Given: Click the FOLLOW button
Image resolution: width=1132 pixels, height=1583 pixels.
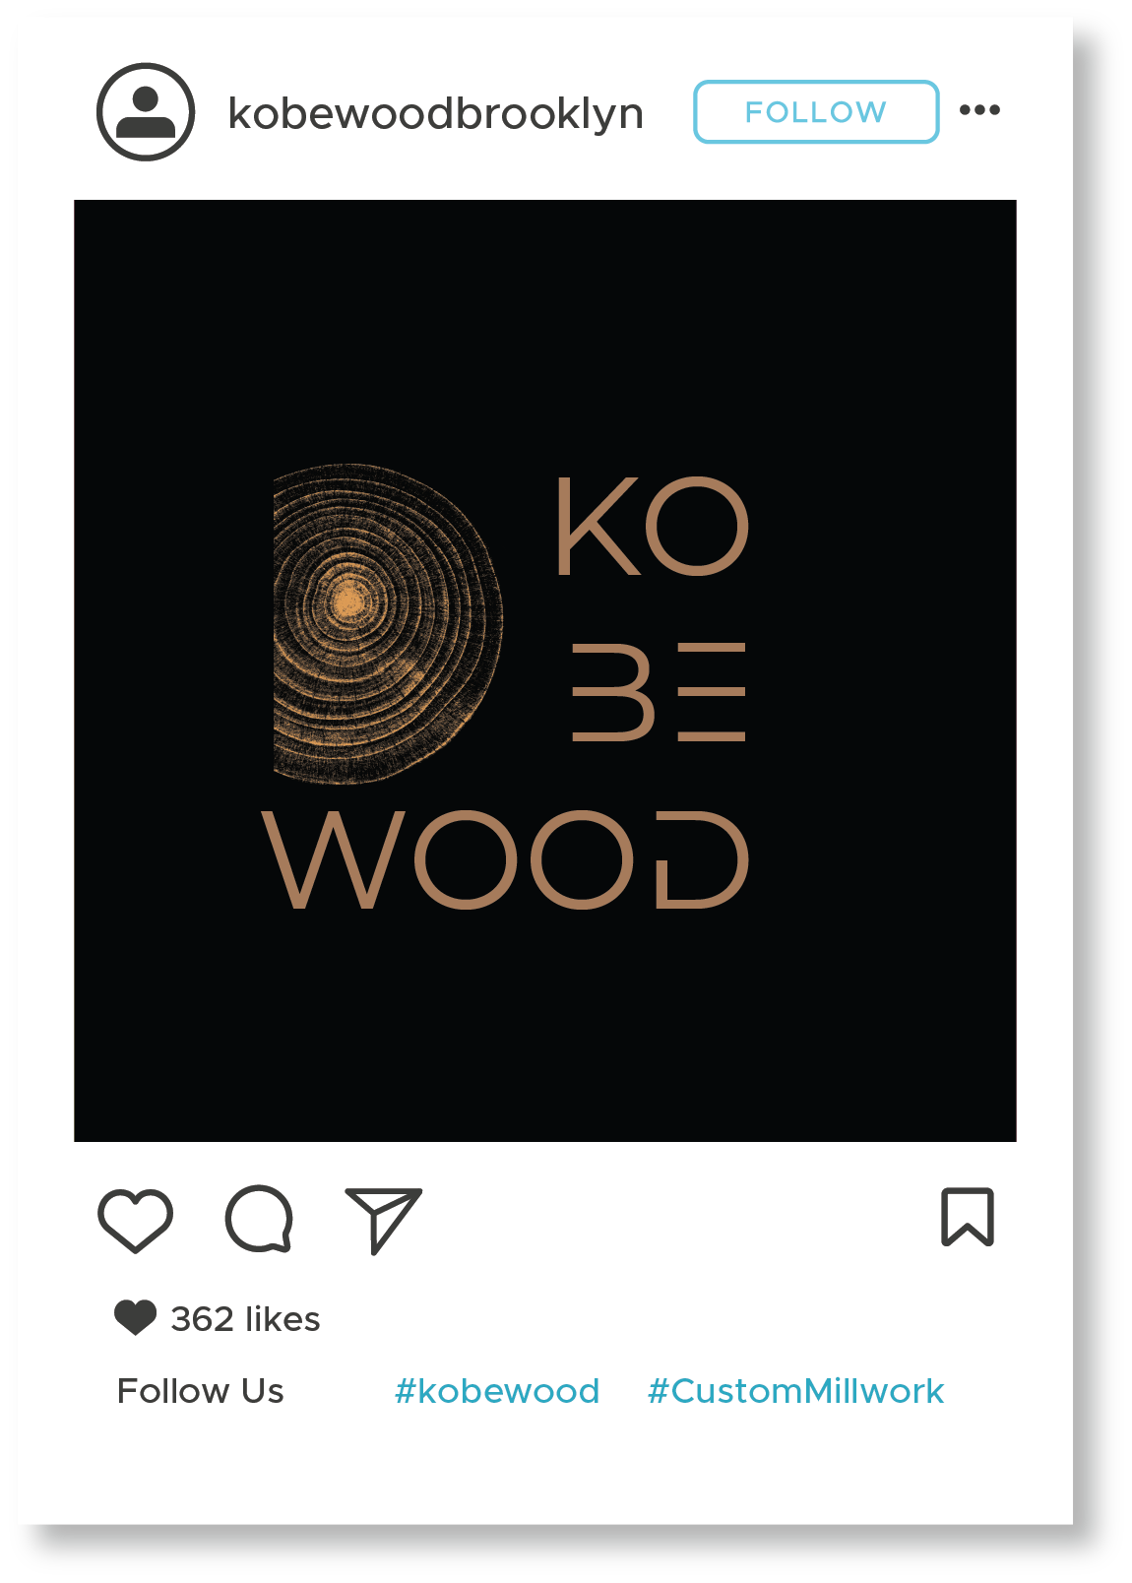Looking at the screenshot, I should pos(816,112).
